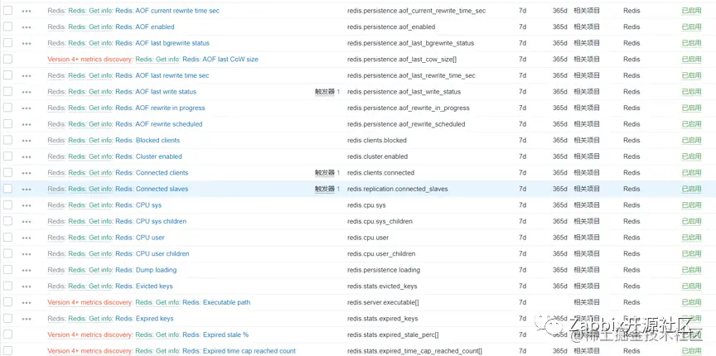Image resolution: width=716 pixels, height=356 pixels.
Task: Open the ellipsis menu for Connected clients row
Action: pos(27,173)
